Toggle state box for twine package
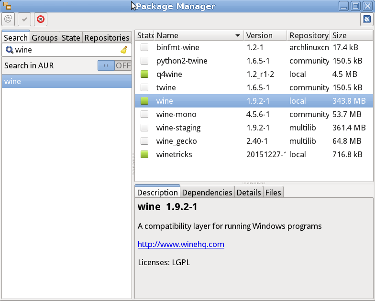 coord(144,87)
